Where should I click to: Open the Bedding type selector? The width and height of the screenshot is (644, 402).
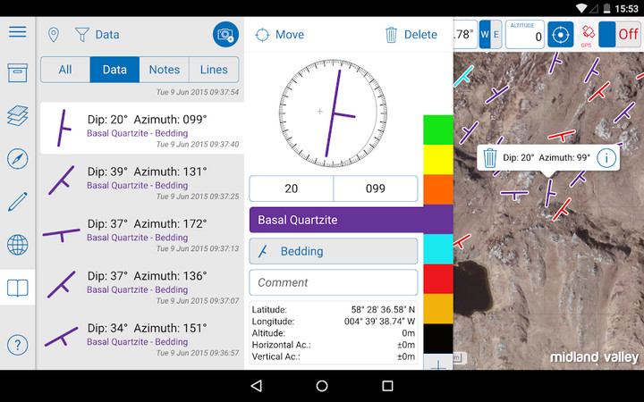pos(333,251)
